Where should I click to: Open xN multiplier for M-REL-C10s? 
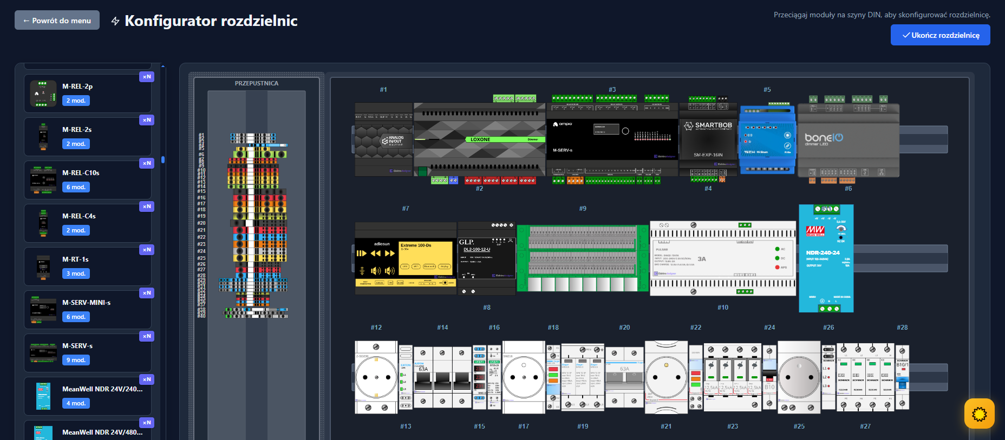click(147, 163)
